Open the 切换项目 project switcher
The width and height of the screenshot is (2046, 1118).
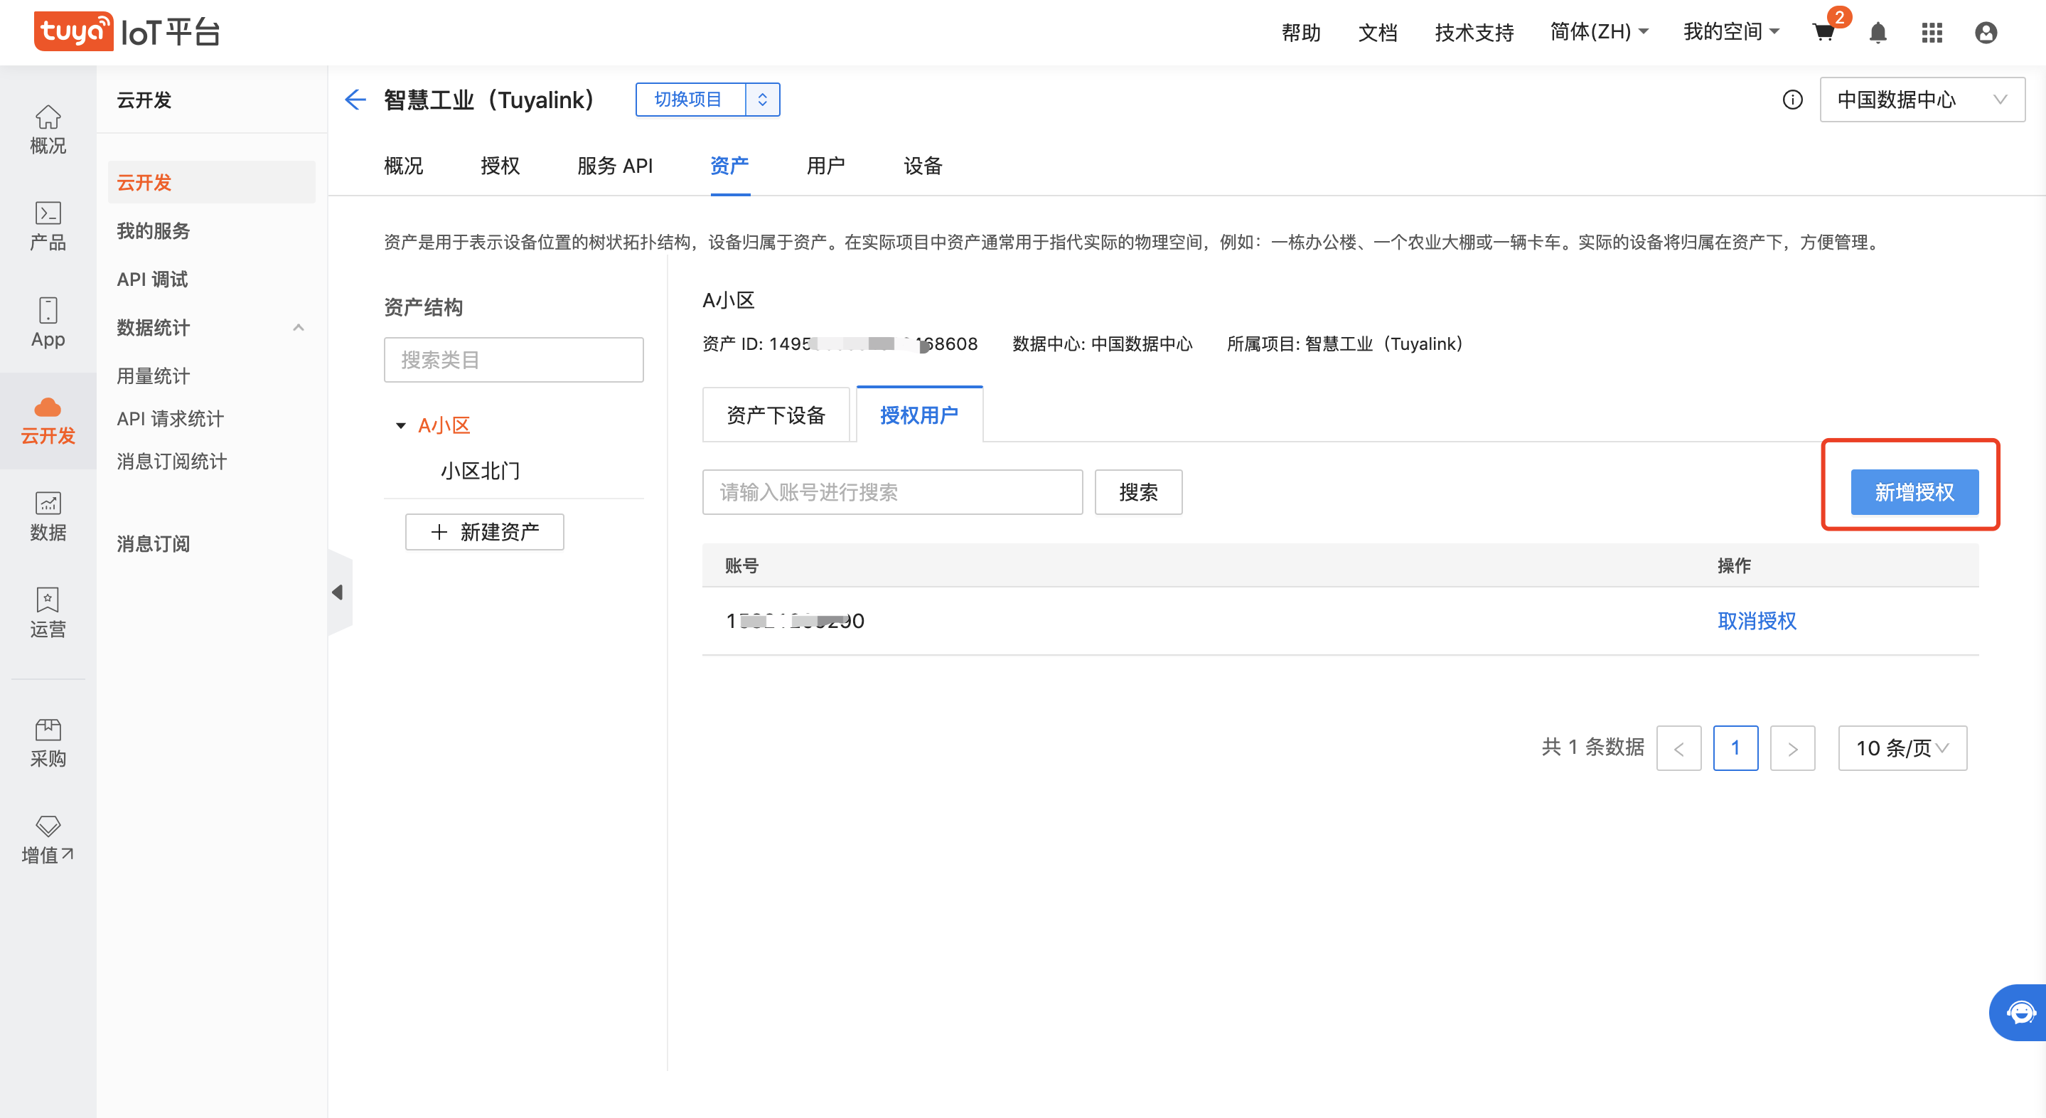(x=689, y=100)
